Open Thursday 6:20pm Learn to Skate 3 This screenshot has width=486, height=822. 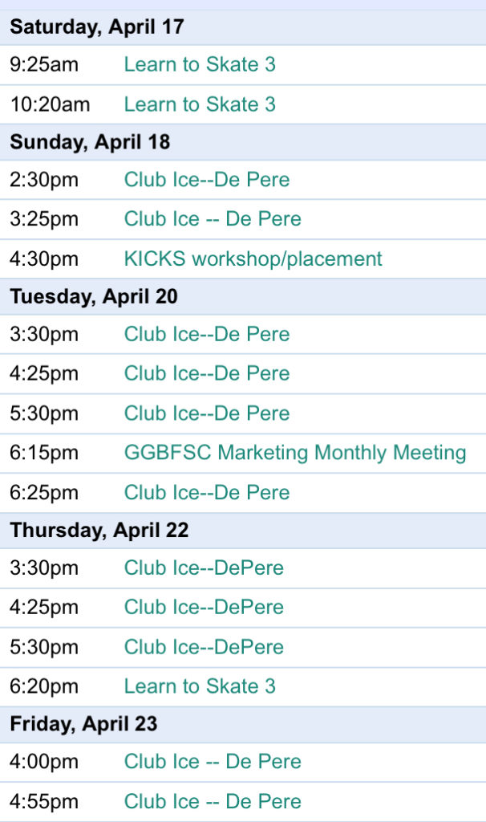coord(200,686)
